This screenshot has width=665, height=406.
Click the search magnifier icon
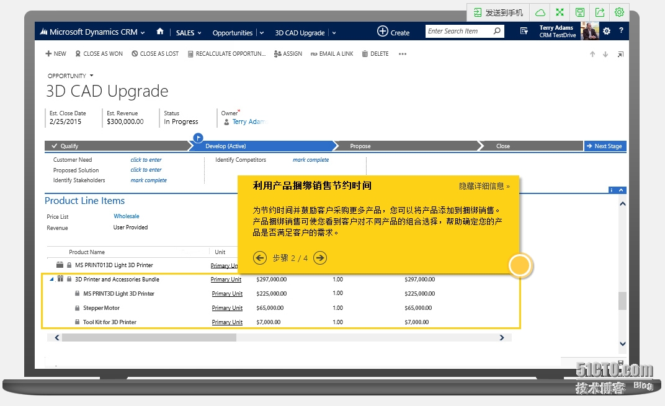pyautogui.click(x=497, y=31)
